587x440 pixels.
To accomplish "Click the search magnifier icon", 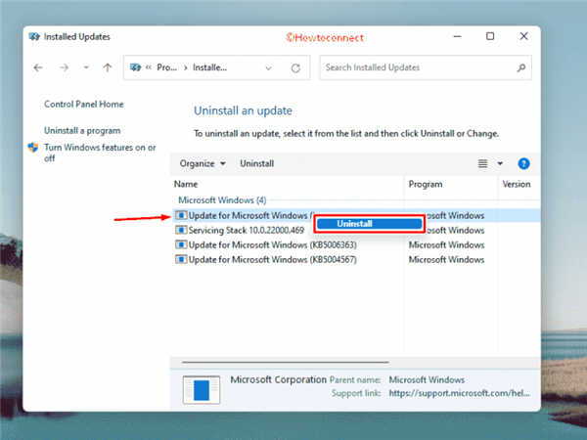I will [x=521, y=67].
